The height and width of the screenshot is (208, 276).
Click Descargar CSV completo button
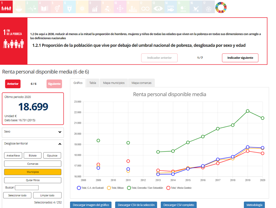coord(178,205)
